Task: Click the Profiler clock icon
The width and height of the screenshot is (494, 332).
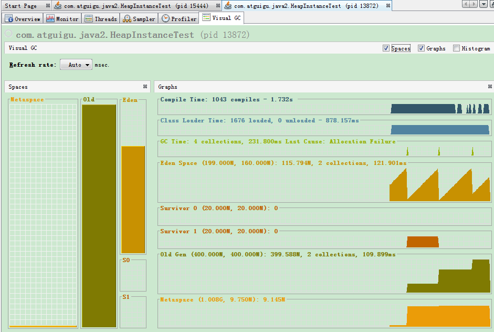Action: (165, 18)
